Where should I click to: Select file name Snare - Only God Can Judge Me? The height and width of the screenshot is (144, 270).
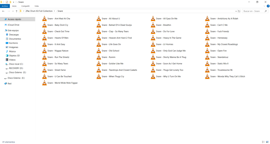[x=171, y=51]
